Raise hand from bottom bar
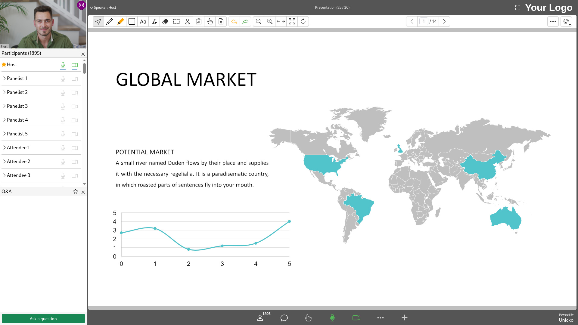 308,318
